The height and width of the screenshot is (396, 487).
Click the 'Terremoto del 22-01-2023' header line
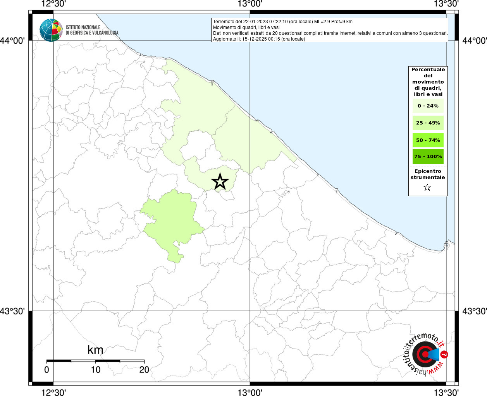[283, 22]
